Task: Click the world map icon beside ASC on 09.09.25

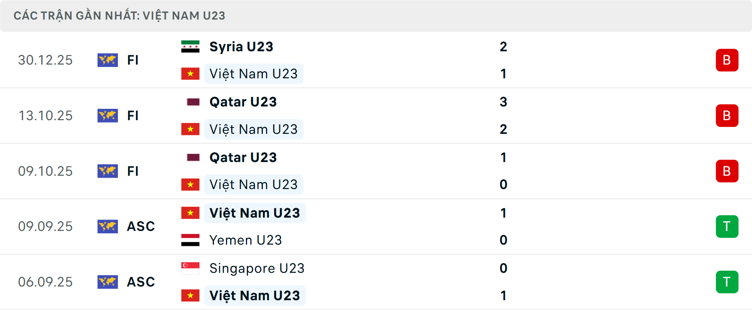Action: 108,226
